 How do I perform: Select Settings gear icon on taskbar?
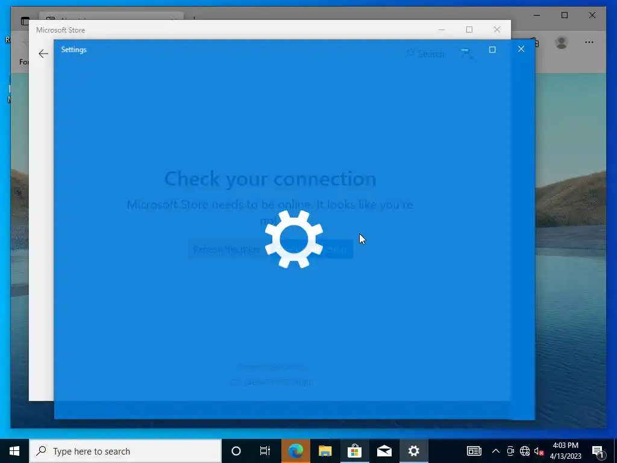pyautogui.click(x=413, y=451)
